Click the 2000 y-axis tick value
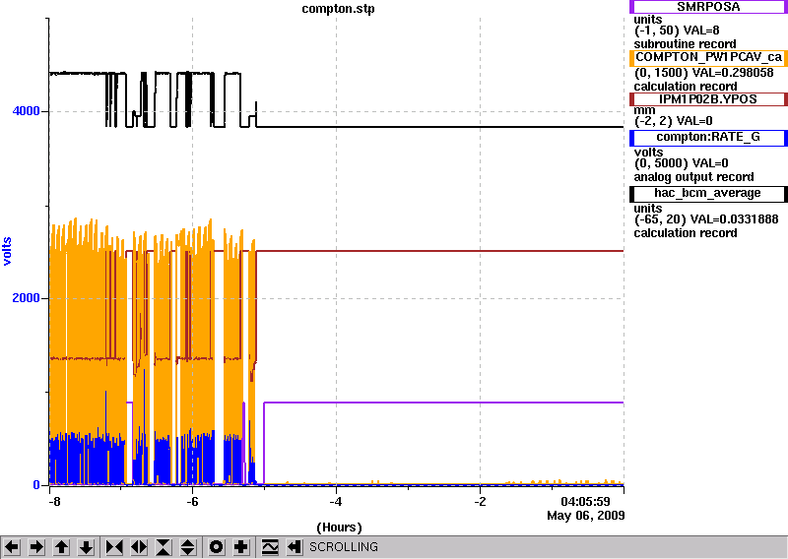The height and width of the screenshot is (559, 788). pyautogui.click(x=27, y=298)
